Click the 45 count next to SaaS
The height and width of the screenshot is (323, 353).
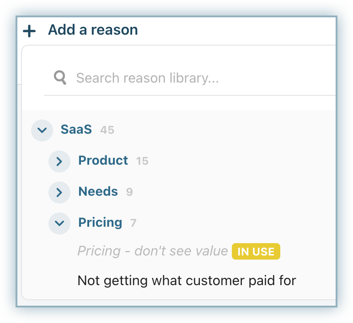[x=107, y=130]
